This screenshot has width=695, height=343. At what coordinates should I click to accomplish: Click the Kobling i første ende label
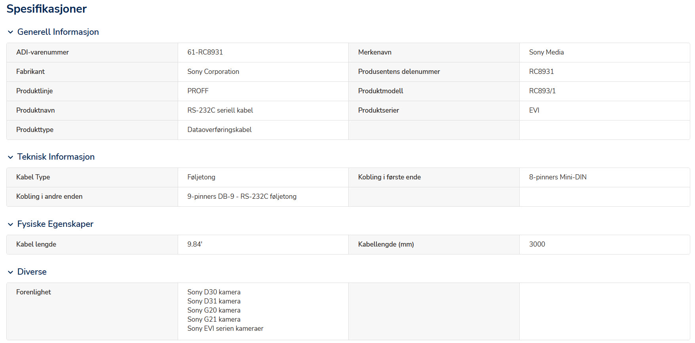[x=389, y=177]
